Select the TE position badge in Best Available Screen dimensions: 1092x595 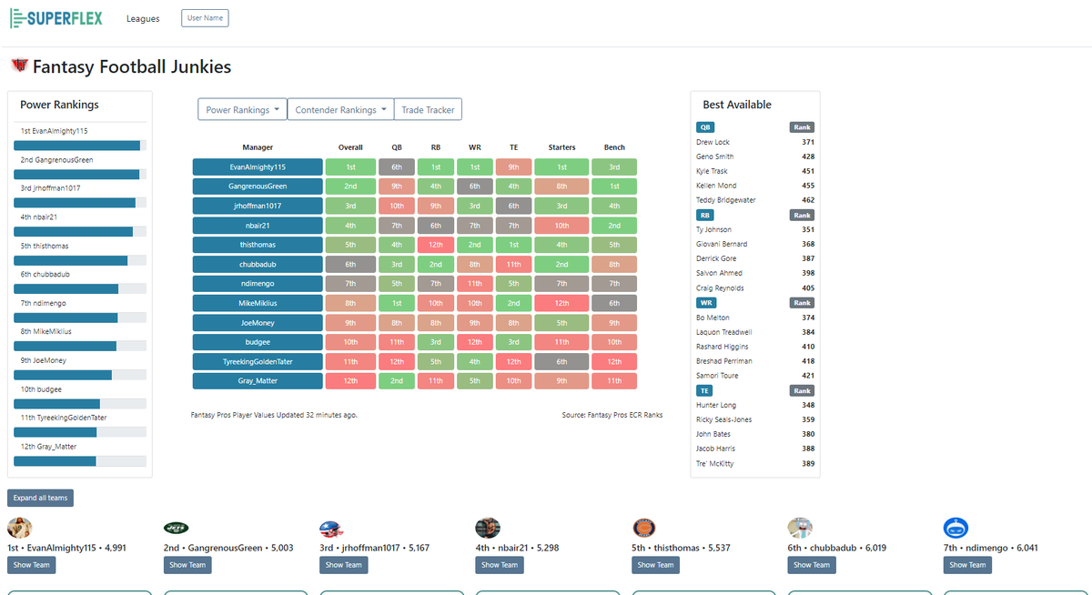[x=704, y=389]
